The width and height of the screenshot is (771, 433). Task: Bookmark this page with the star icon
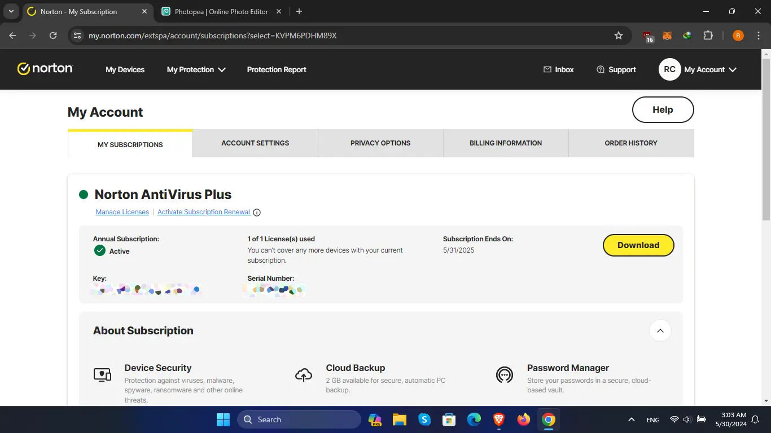[619, 36]
